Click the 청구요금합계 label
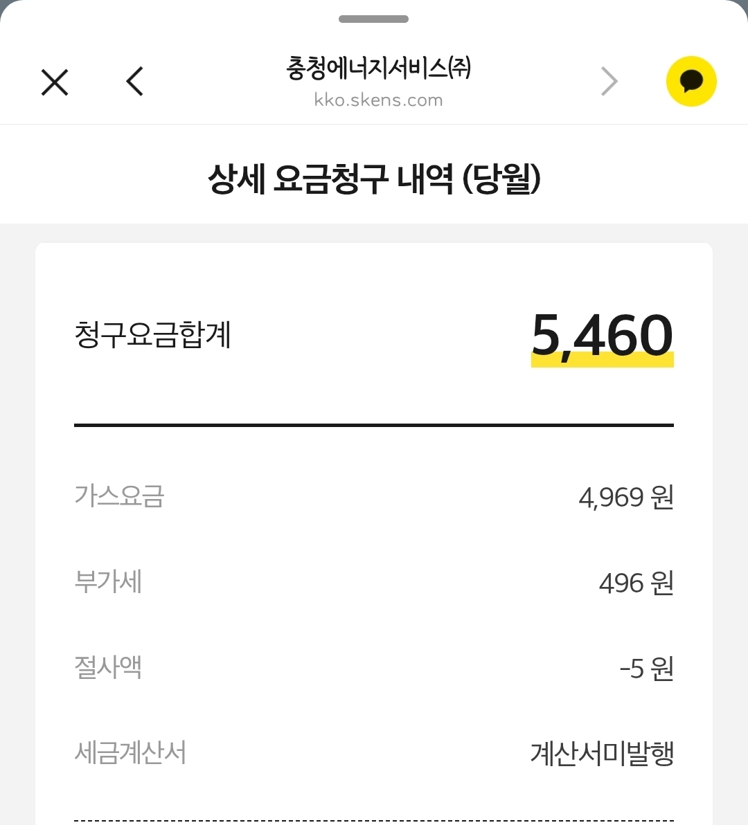 pyautogui.click(x=152, y=335)
